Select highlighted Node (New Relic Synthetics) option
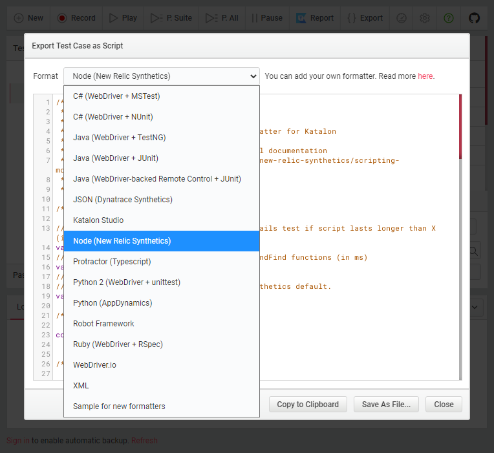The width and height of the screenshot is (494, 453). [162, 241]
